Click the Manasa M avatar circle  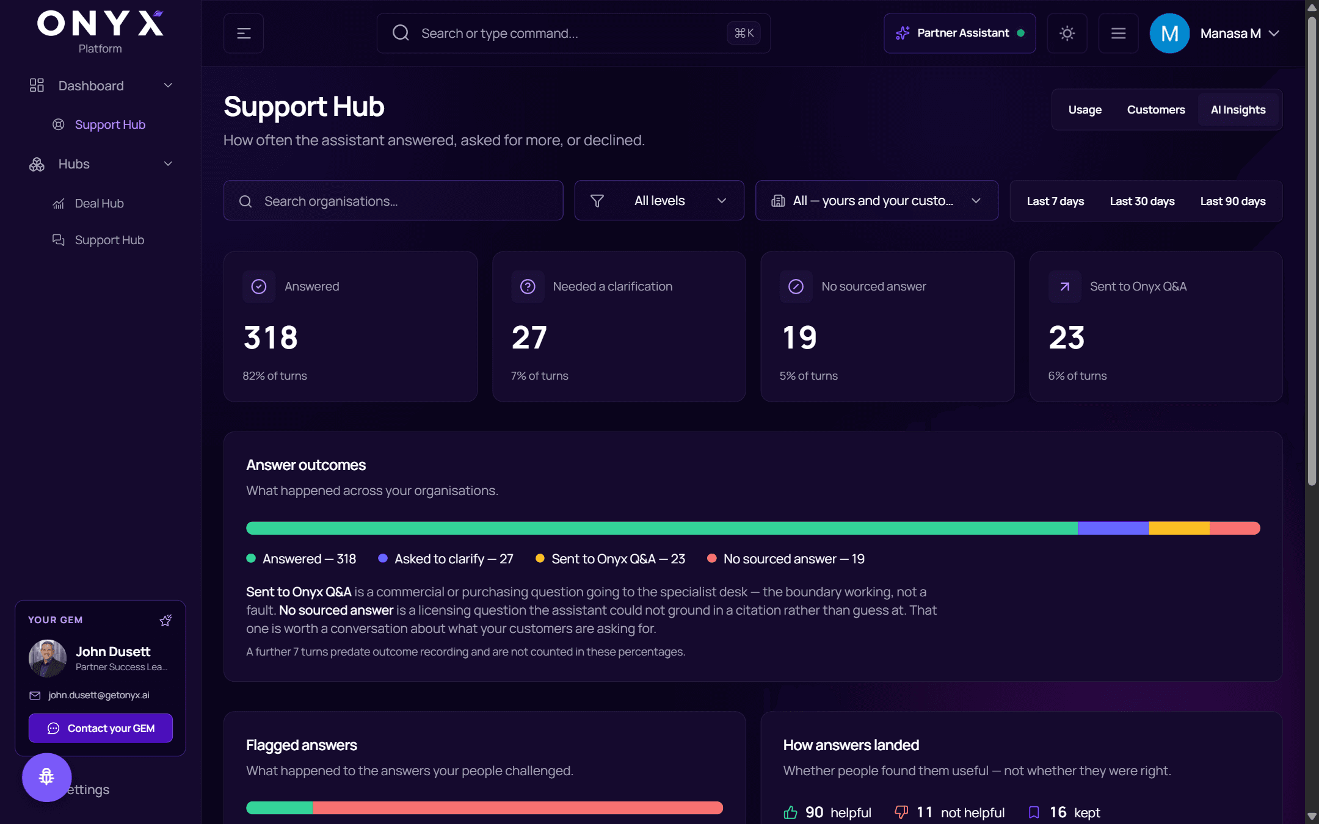1169,34
